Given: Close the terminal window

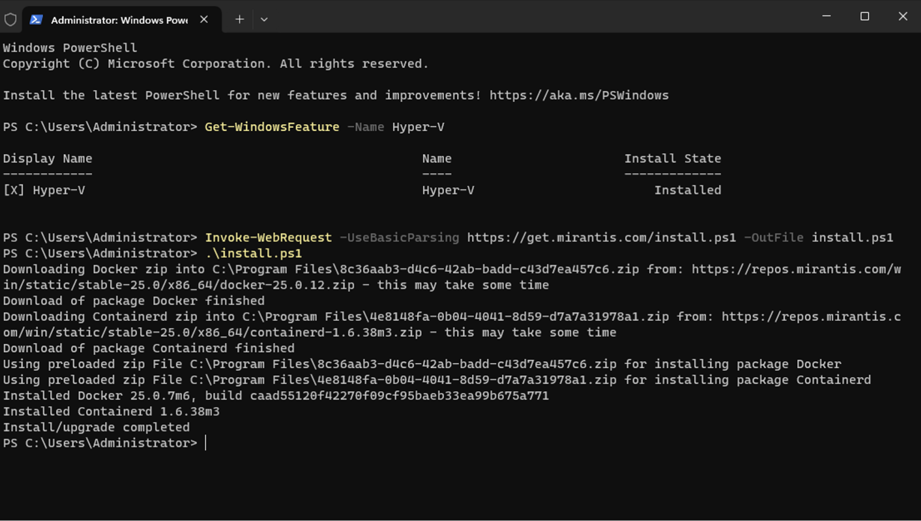Looking at the screenshot, I should 902,16.
